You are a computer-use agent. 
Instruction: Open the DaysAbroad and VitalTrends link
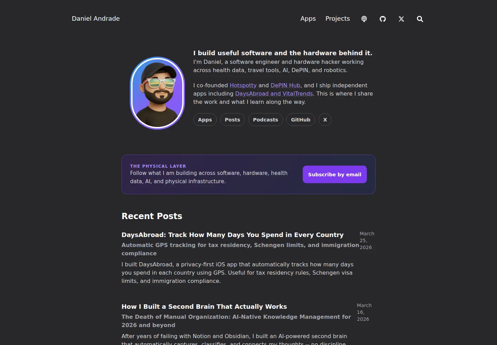tap(274, 93)
